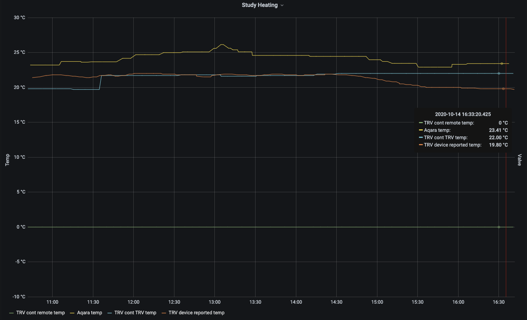Click the chevron beside Study Heating title
Screen dimensions: 527x320
(282, 5)
